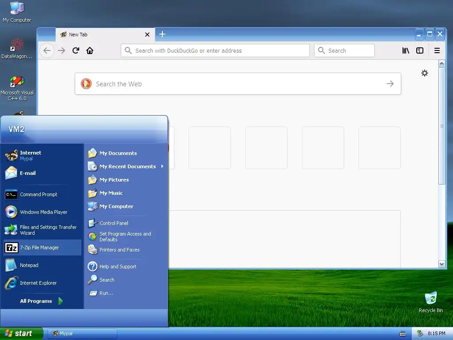Click the forward navigation arrow in Mypal
453x340 pixels.
tap(61, 50)
